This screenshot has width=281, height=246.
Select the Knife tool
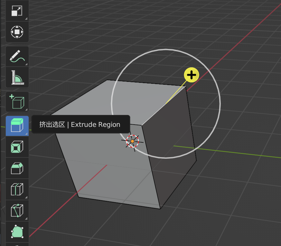[17, 210]
